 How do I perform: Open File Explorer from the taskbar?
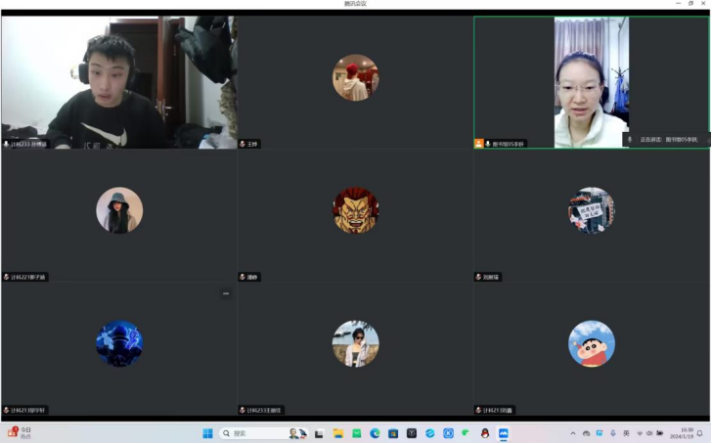pos(338,433)
